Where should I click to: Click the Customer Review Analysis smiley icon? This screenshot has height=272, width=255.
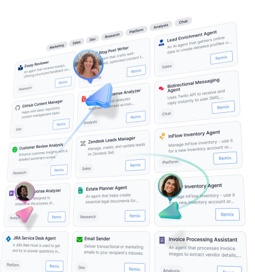[15, 150]
